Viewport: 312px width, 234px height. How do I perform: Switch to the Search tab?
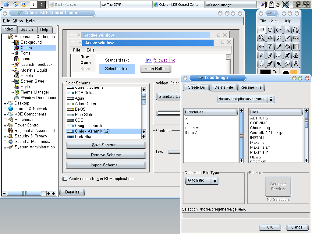click(27, 30)
